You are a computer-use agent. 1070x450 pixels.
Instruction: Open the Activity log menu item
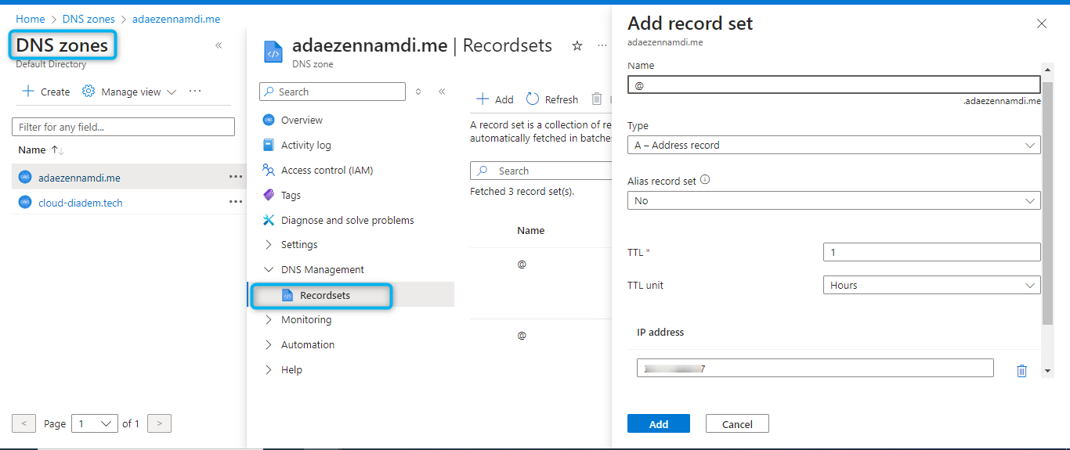305,145
